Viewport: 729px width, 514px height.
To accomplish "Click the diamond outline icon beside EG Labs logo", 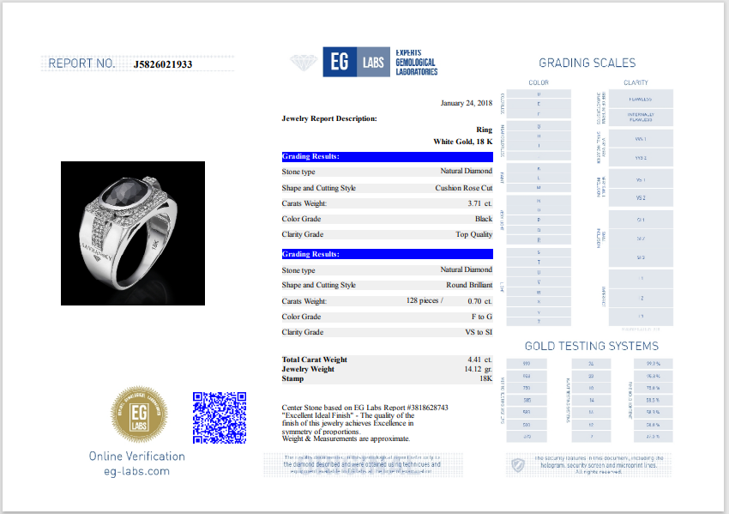I will click(304, 63).
